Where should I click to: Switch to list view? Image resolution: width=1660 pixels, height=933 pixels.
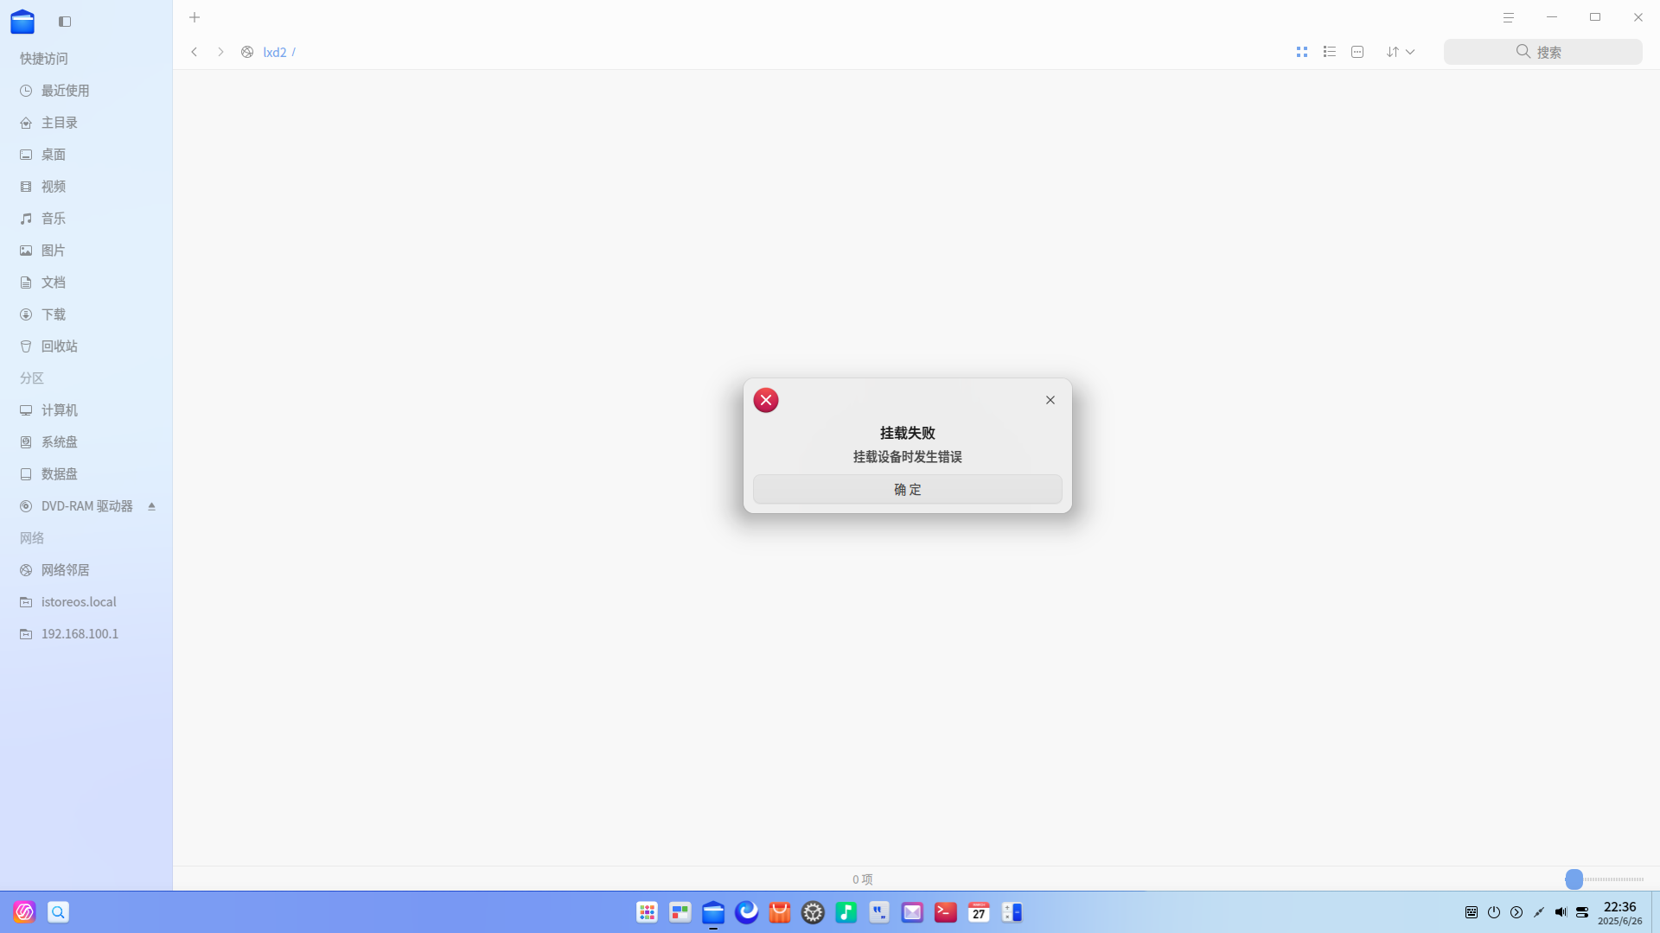tap(1330, 52)
